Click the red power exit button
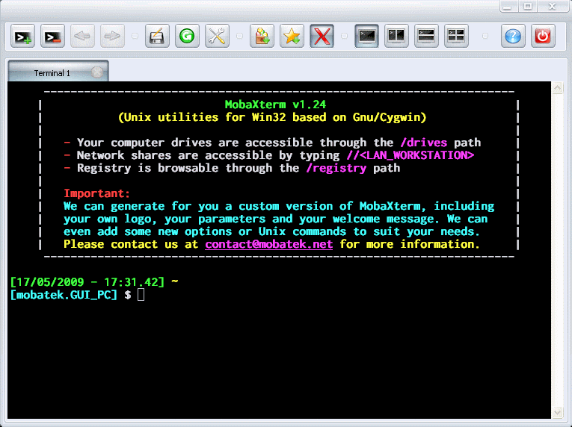This screenshot has width=572, height=427. click(x=543, y=36)
